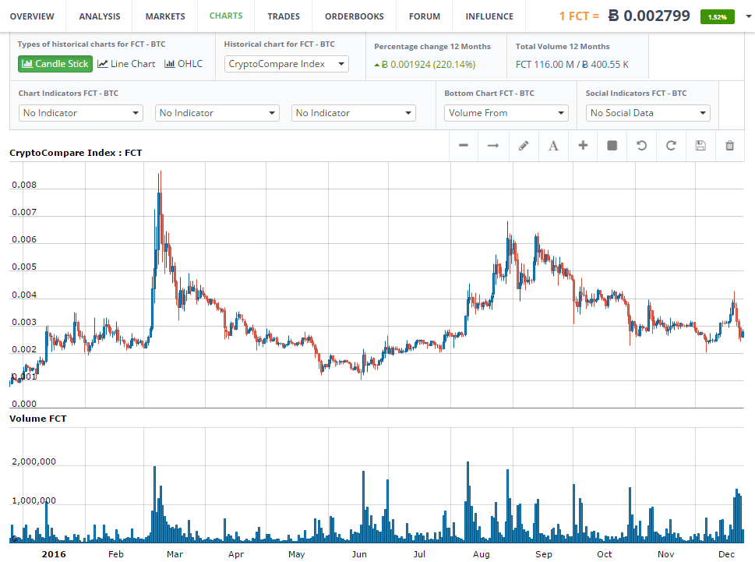Open the Volume From bottom chart dropdown
The image size is (755, 562).
(x=506, y=113)
